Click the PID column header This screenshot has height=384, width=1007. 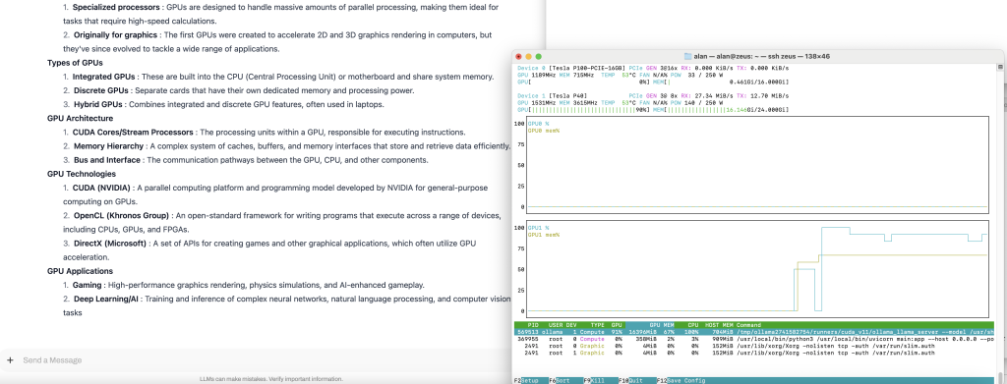[533, 325]
